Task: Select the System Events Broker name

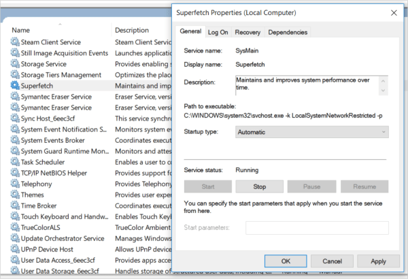Action: pos(52,140)
